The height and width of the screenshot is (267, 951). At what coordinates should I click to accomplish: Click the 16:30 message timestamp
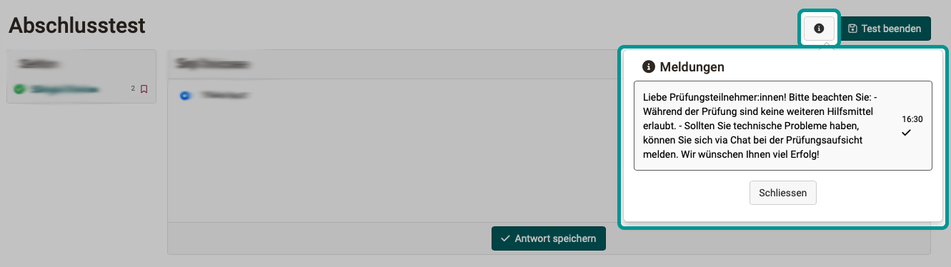(x=912, y=119)
